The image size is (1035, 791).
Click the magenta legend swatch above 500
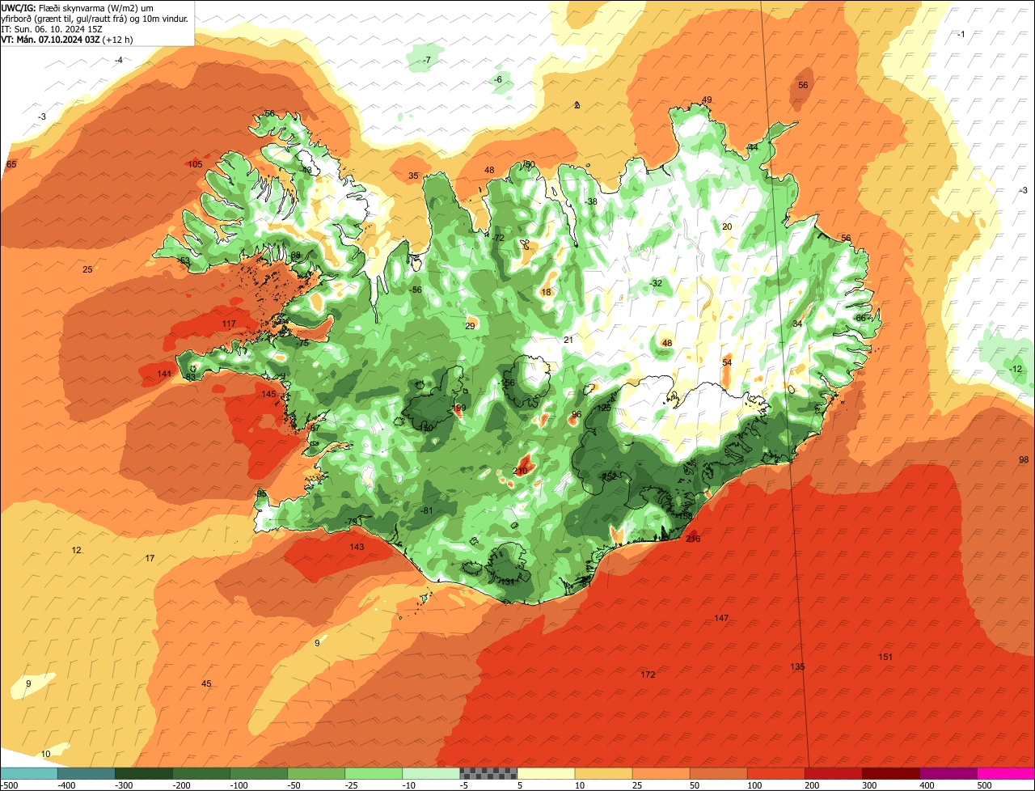(x=1006, y=773)
